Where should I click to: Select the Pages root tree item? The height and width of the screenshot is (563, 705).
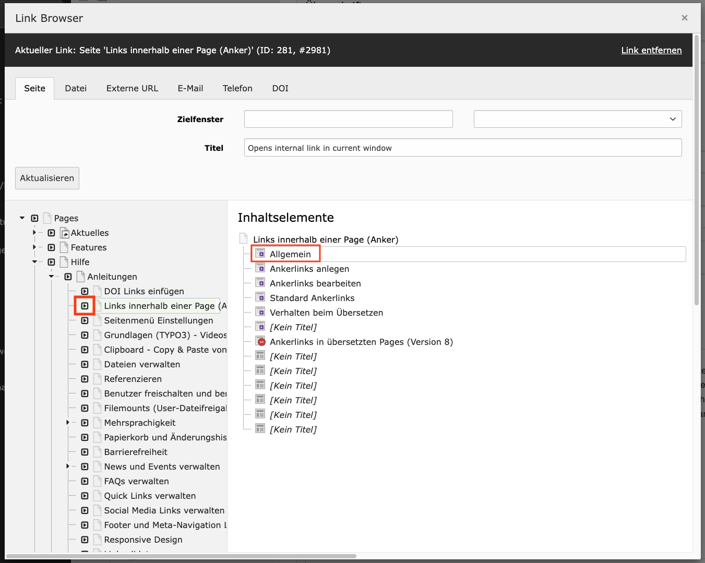(x=66, y=218)
